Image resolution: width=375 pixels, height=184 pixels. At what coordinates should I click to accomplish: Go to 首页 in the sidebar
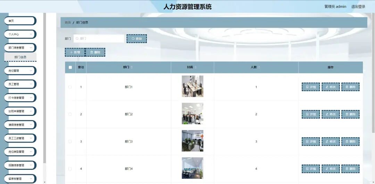(20, 21)
